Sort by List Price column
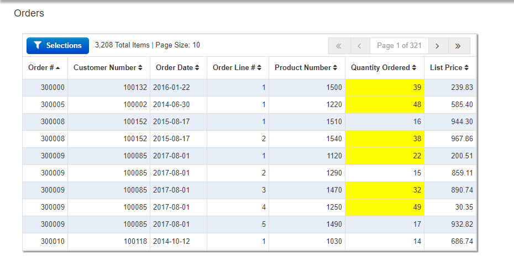This screenshot has height=272, width=514. pos(449,68)
